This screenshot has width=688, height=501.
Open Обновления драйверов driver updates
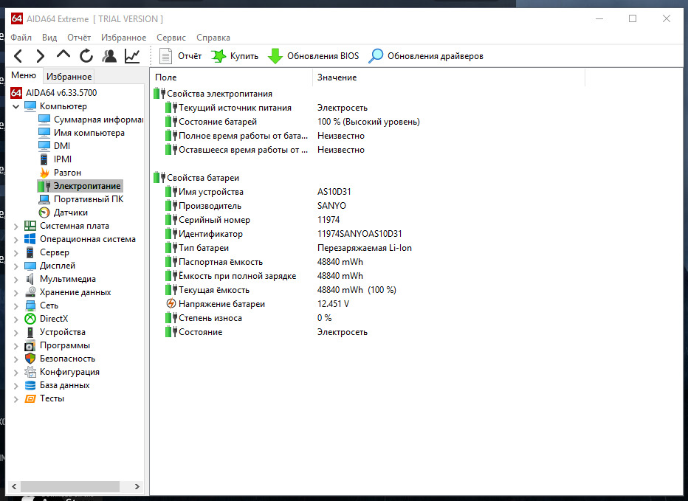pyautogui.click(x=427, y=56)
